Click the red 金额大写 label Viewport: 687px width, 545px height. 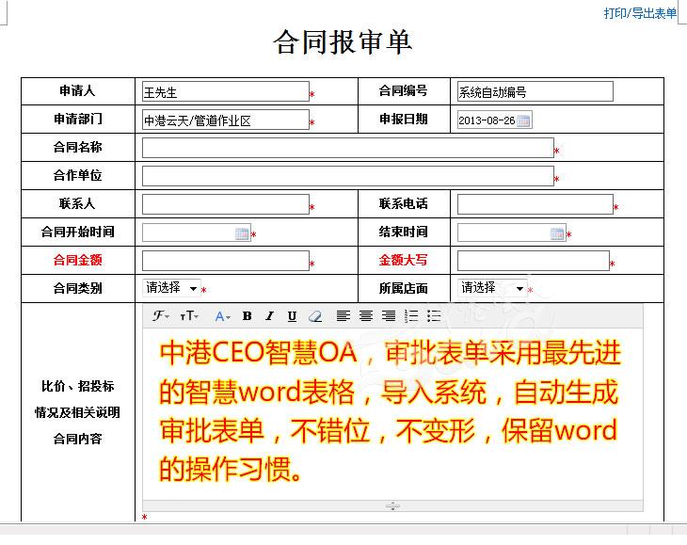pos(403,260)
